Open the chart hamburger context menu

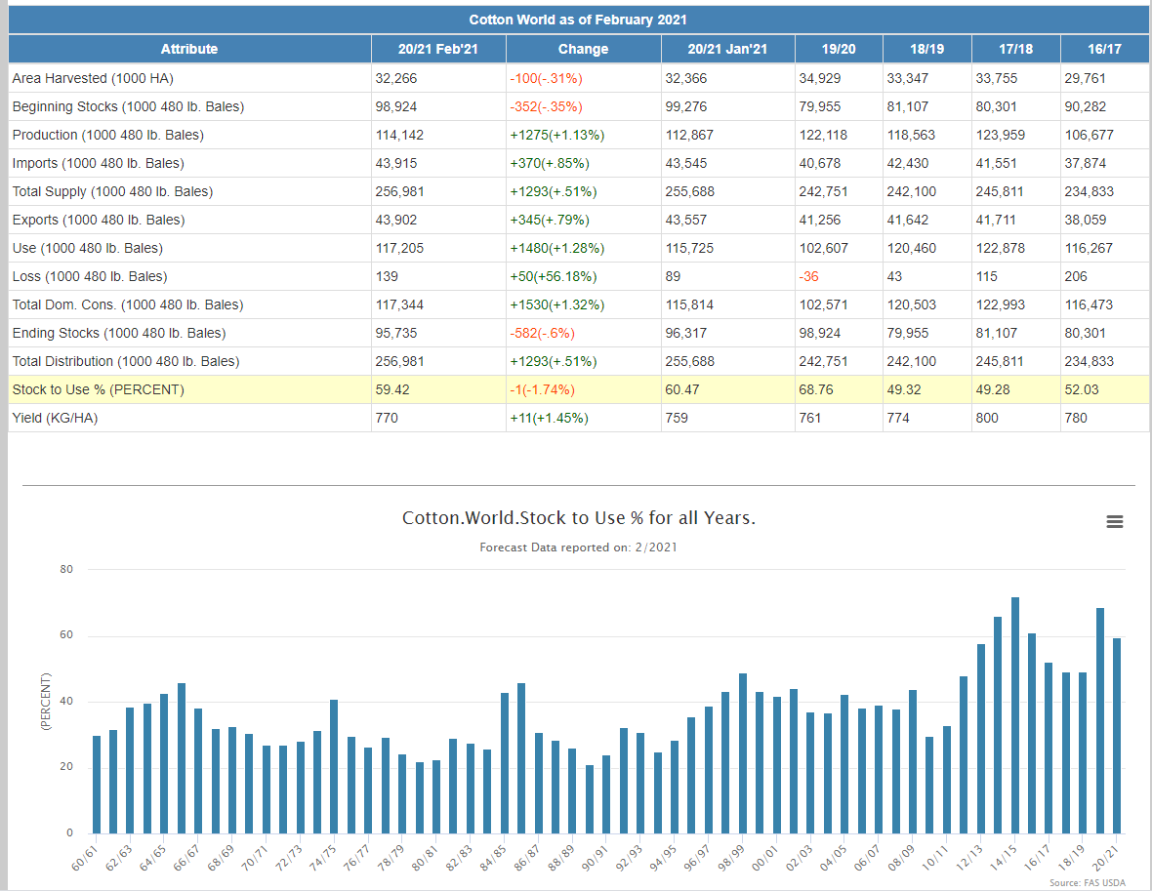(1114, 522)
